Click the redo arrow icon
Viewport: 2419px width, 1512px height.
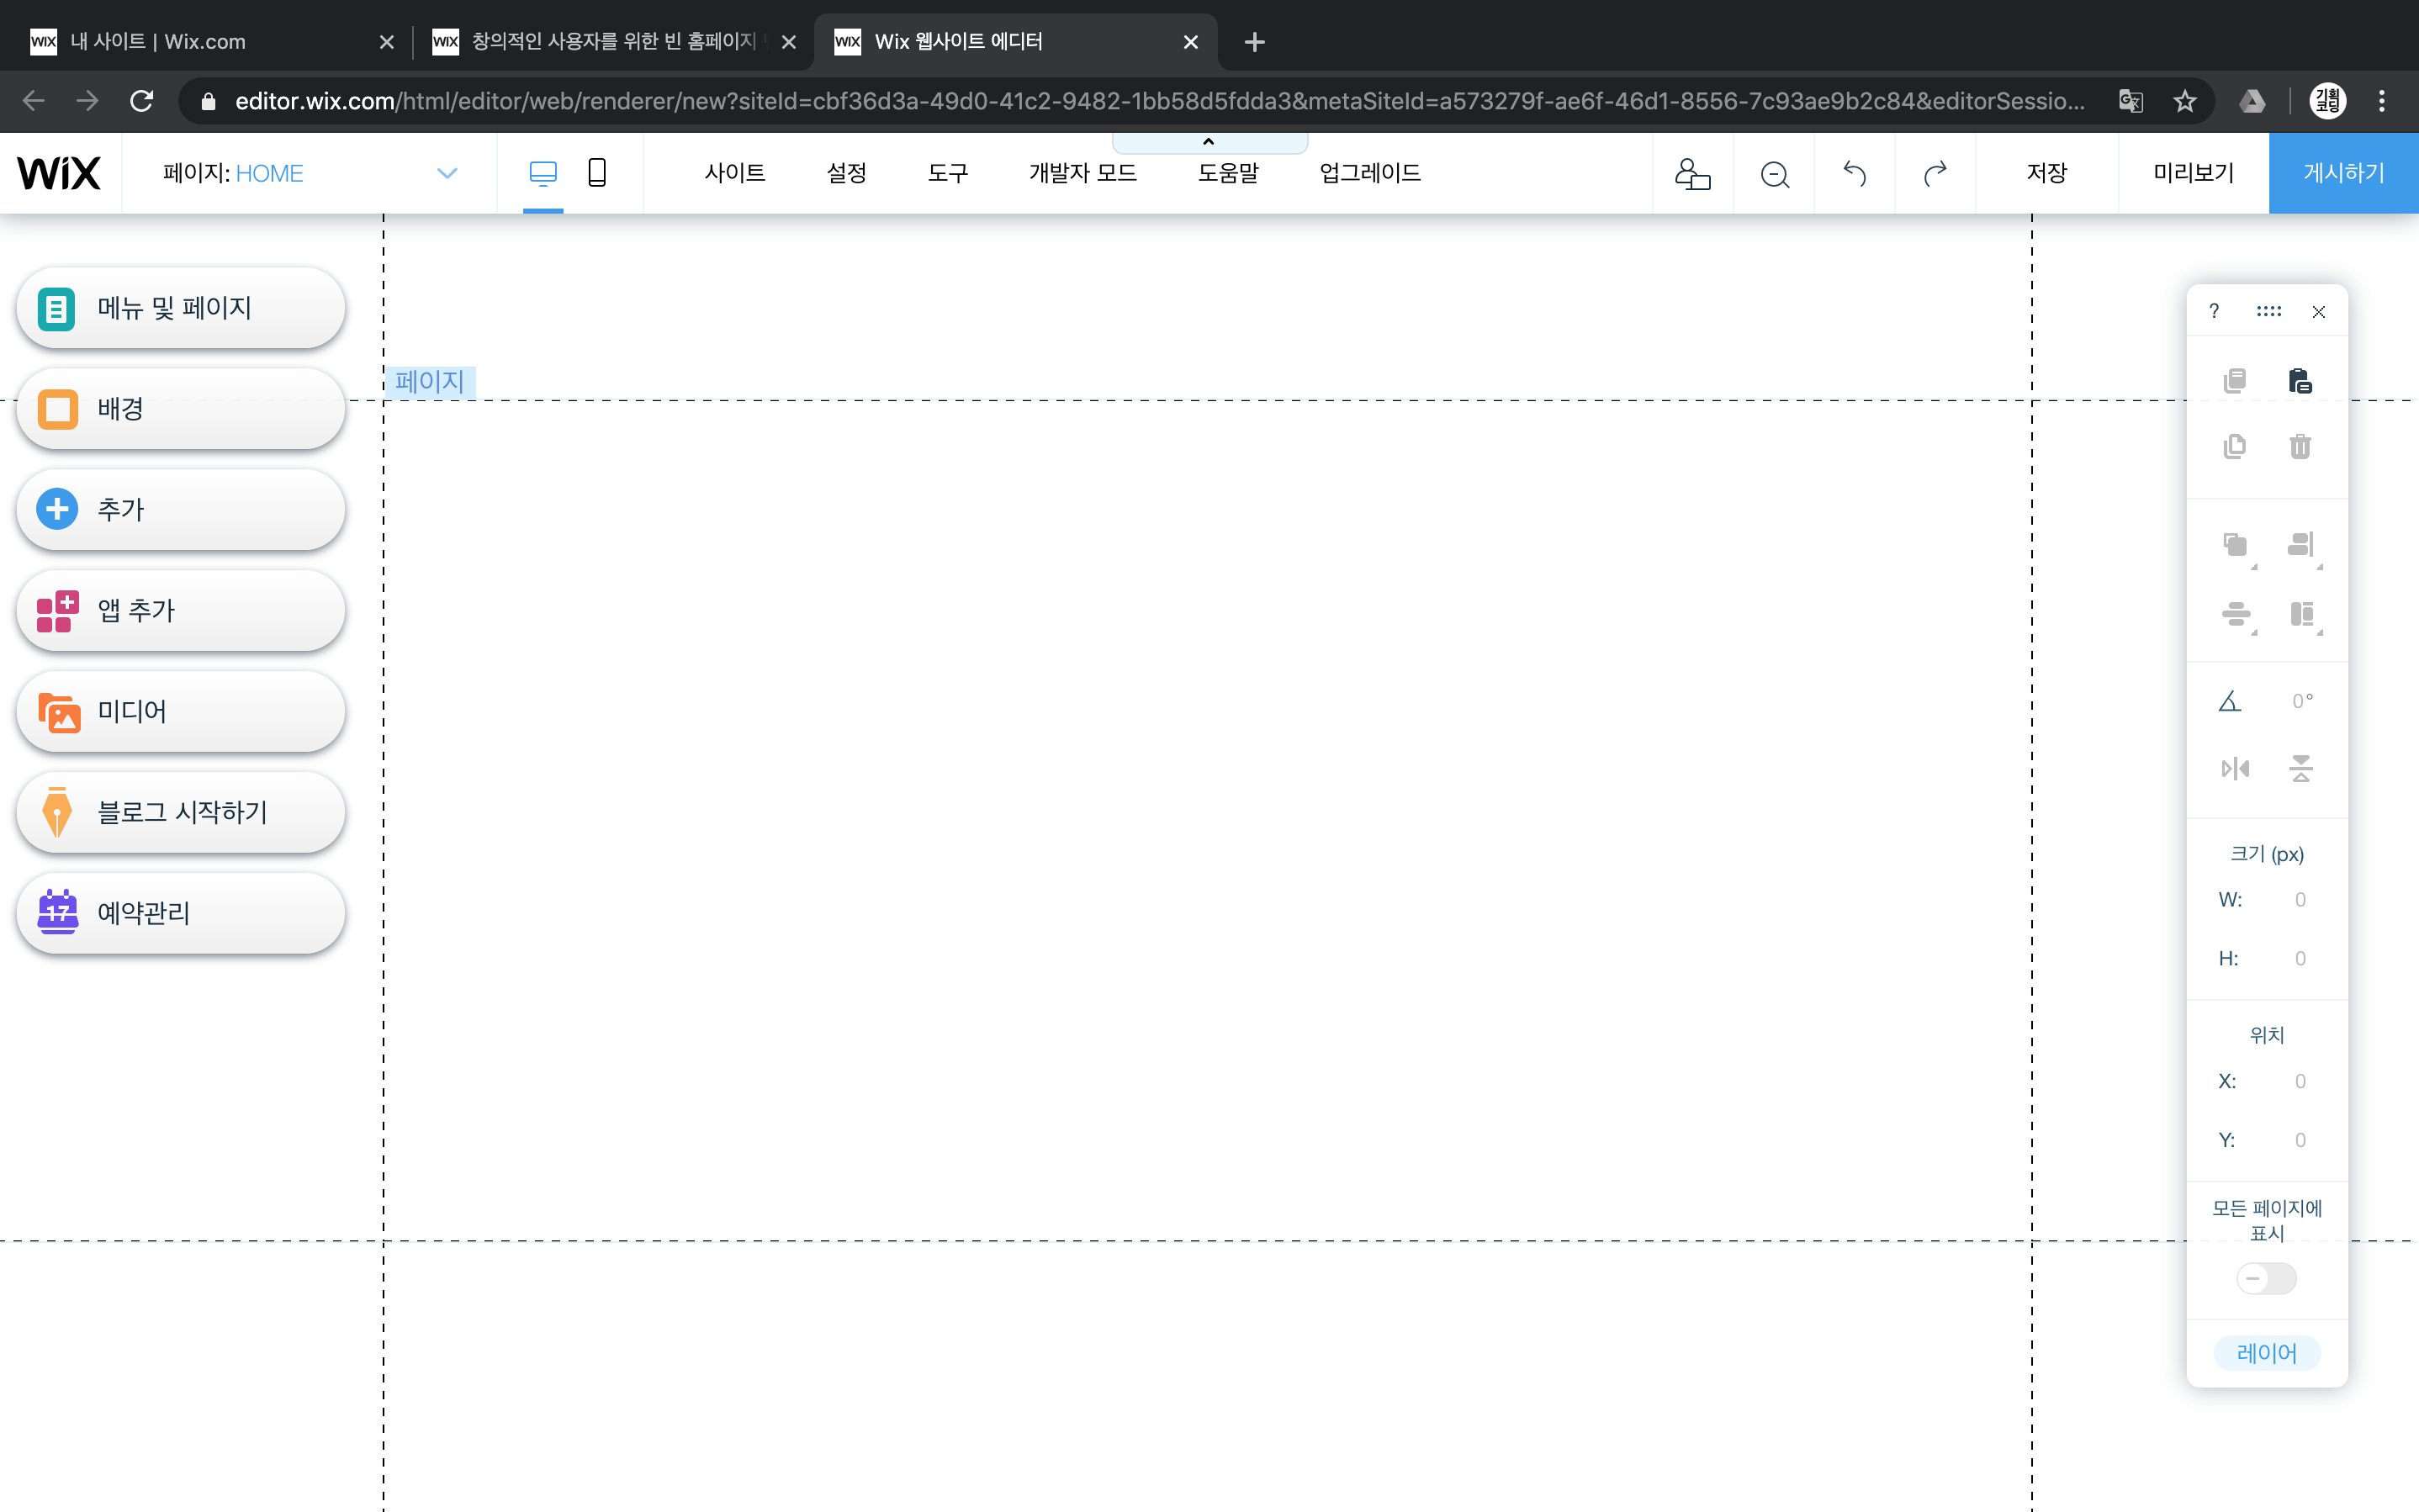(1935, 174)
